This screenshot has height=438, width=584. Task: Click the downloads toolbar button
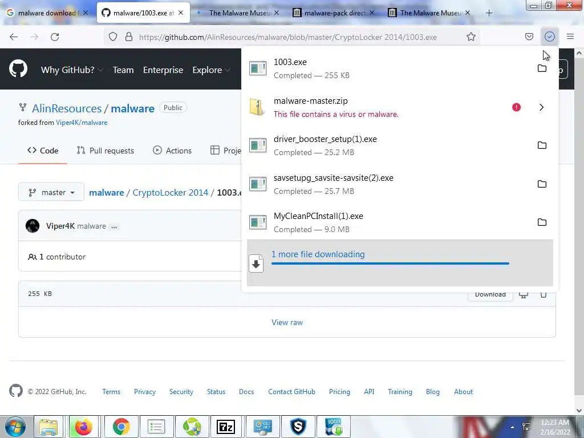click(x=549, y=36)
